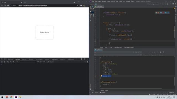Open PhpStorm File menu
This screenshot has width=177, height=99.
[x=93, y=1]
